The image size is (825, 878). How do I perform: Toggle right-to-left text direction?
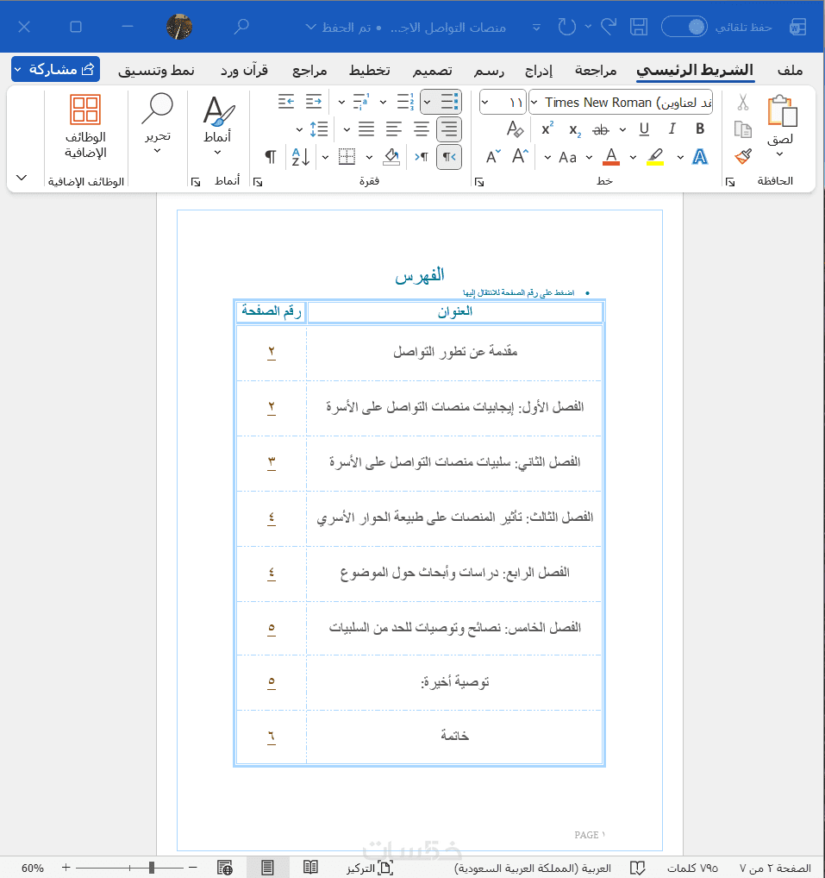[x=449, y=157]
